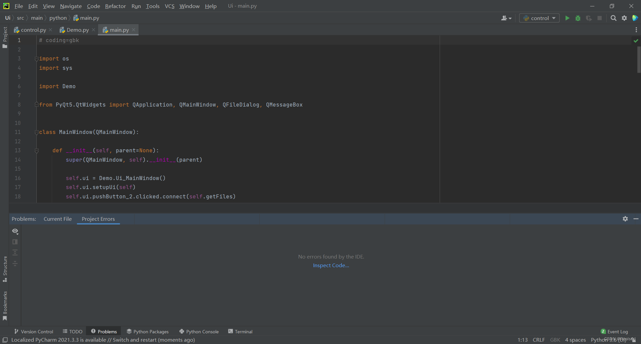Close the control.py tab
The width and height of the screenshot is (641, 344).
coord(50,30)
